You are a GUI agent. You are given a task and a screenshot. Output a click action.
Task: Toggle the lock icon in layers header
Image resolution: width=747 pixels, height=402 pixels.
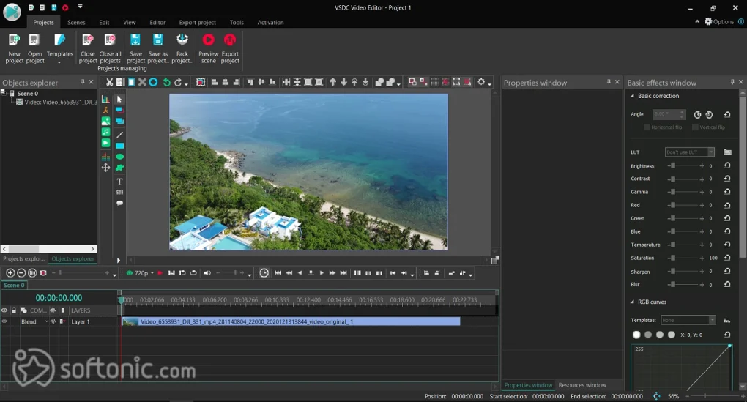[14, 310]
